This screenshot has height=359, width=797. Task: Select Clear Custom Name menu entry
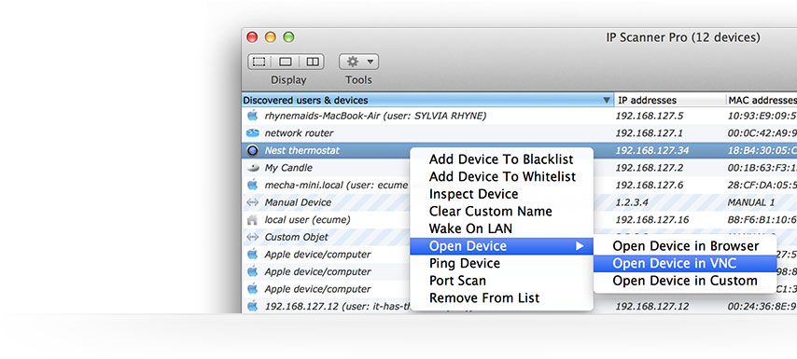pos(501,212)
